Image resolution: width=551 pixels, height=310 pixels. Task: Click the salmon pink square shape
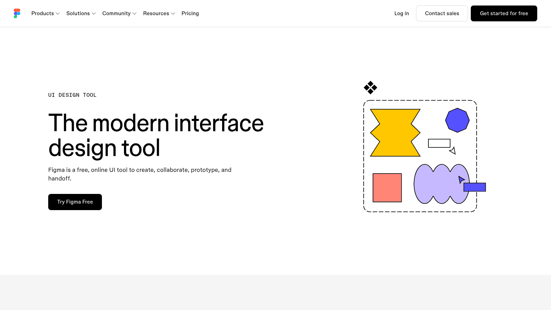[x=387, y=188]
